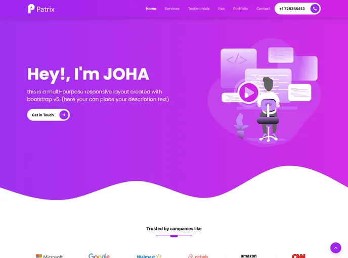
Task: Click the Get in Touch button
Action: pyautogui.click(x=49, y=115)
